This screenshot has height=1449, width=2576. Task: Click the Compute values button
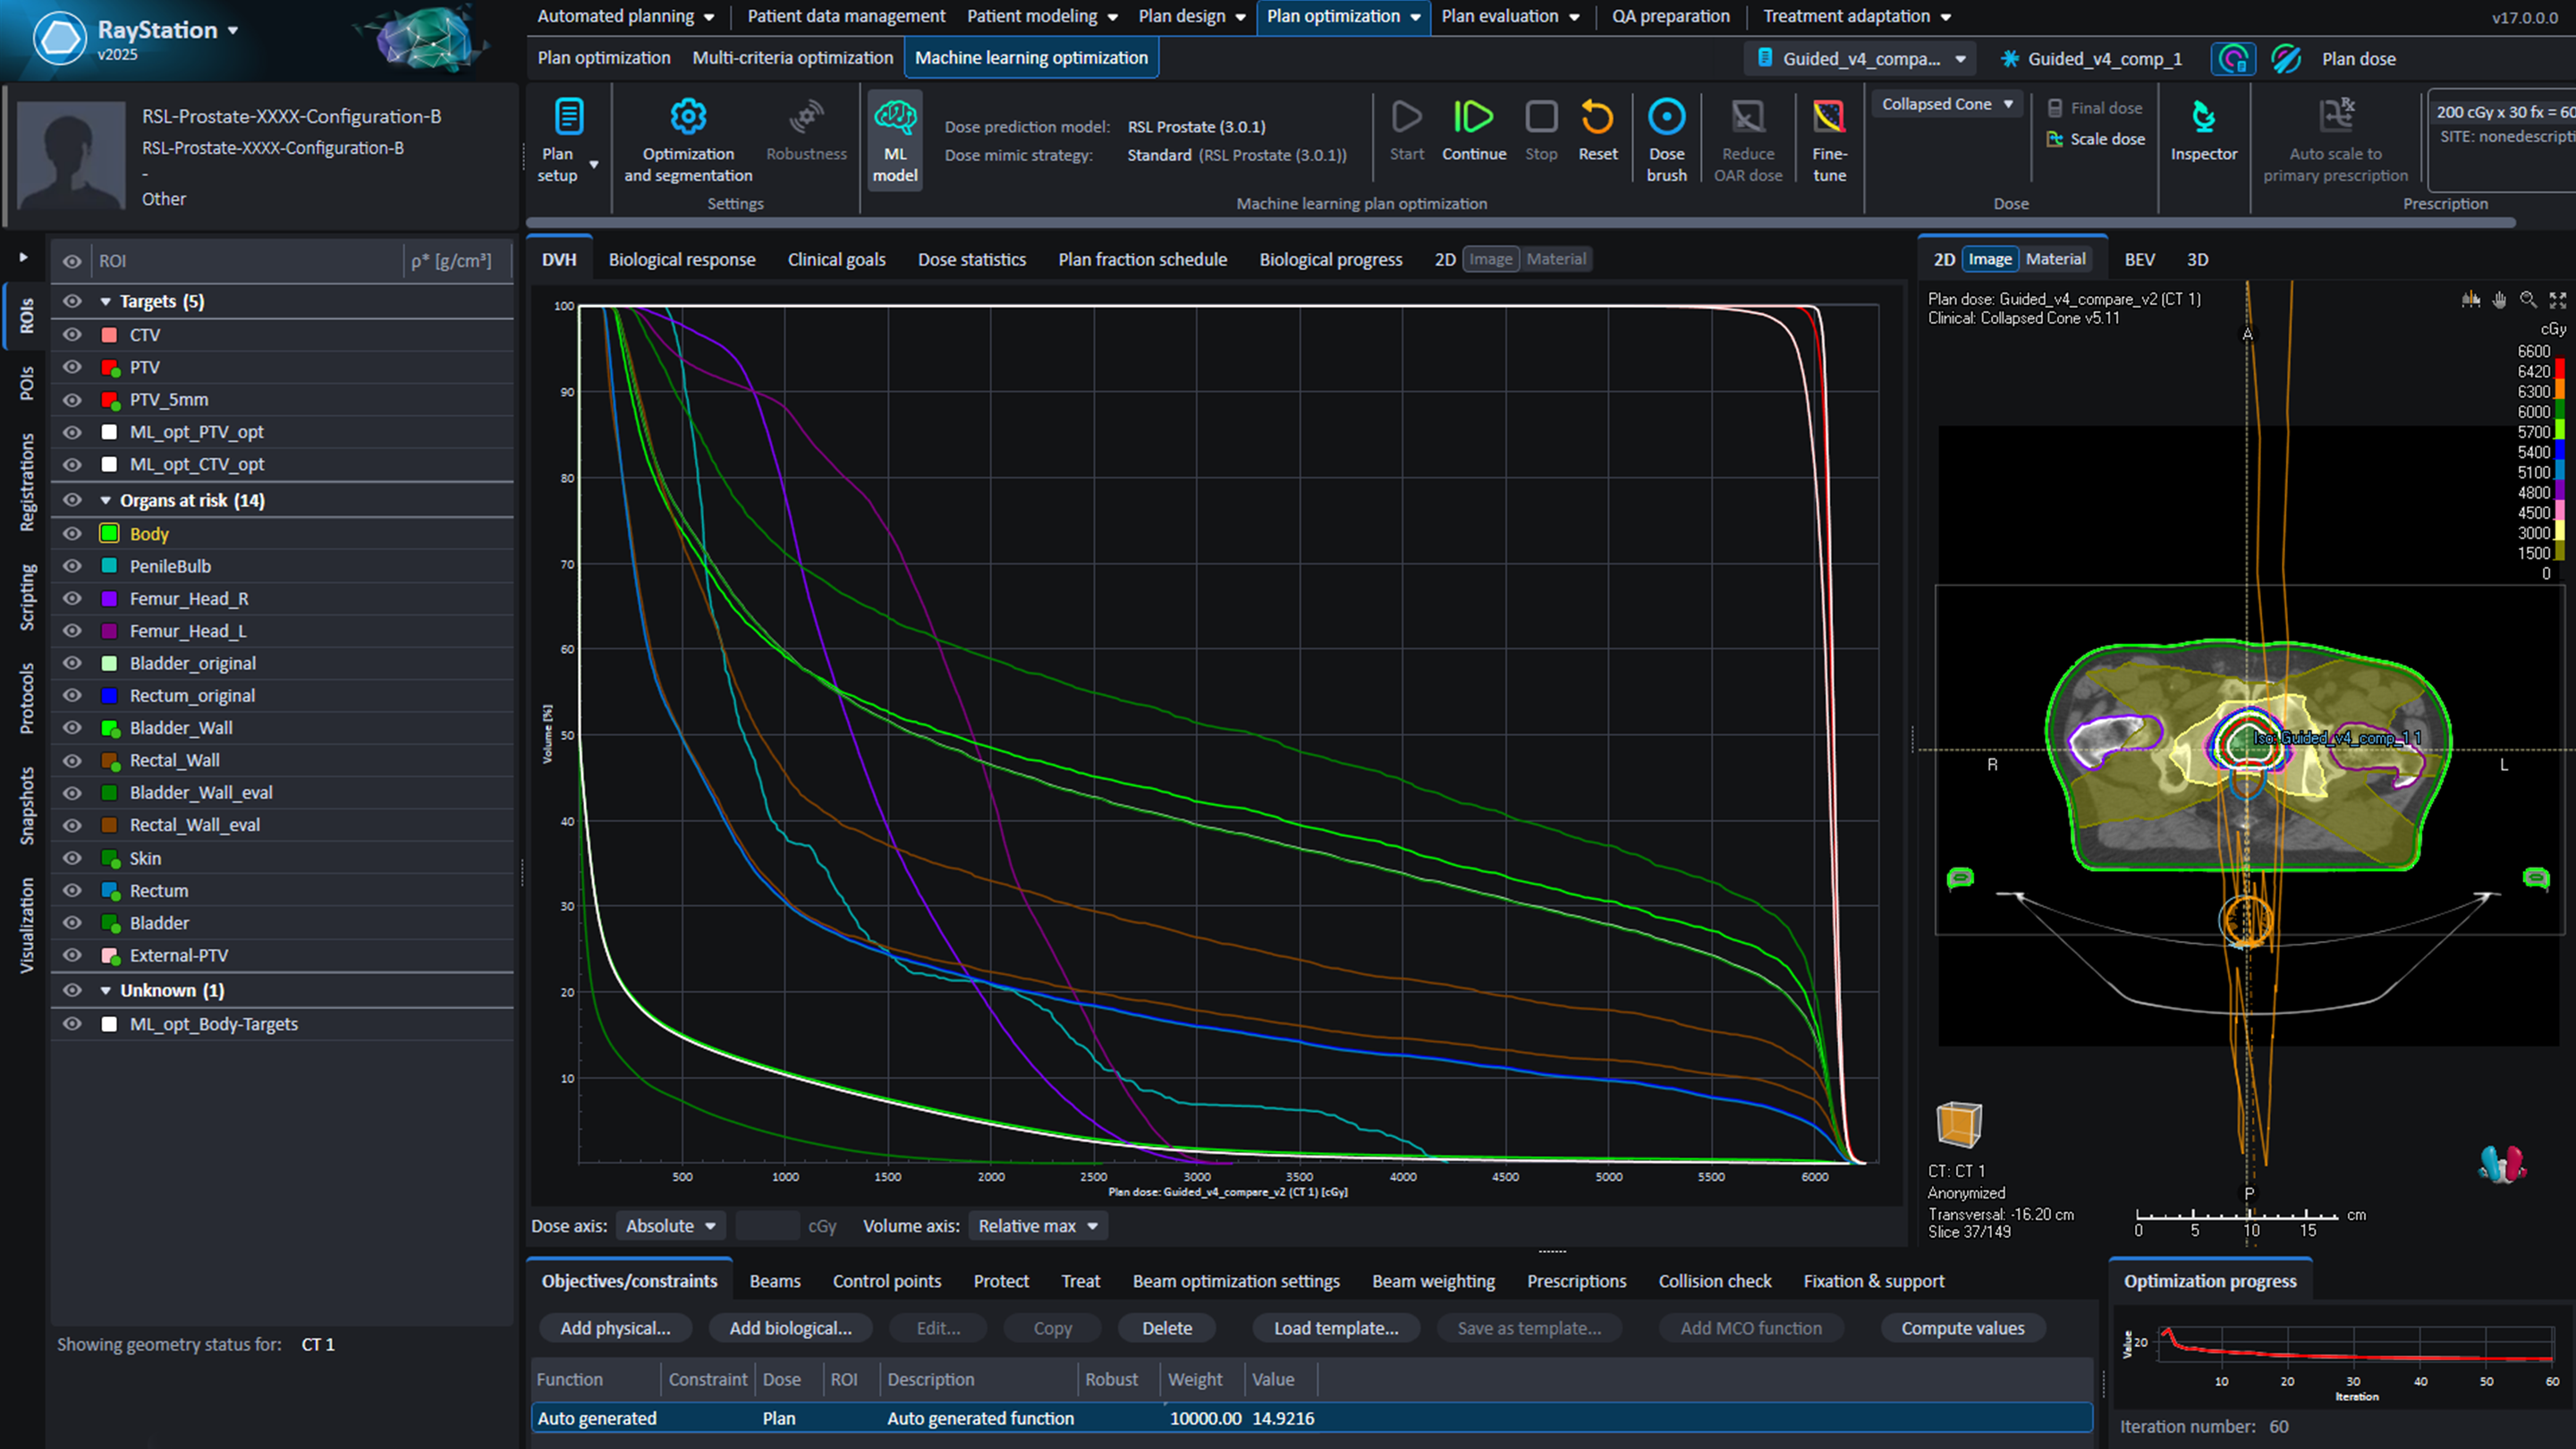1962,1328
